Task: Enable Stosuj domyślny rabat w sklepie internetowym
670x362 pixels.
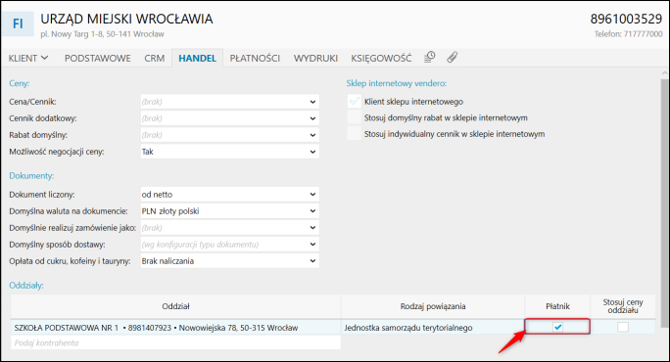Action: (x=355, y=117)
